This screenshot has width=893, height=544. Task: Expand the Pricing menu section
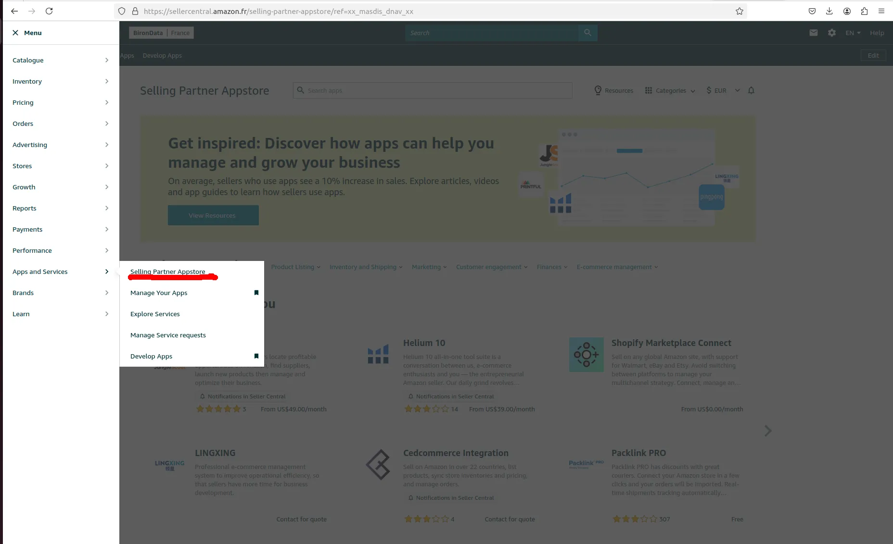coord(61,102)
